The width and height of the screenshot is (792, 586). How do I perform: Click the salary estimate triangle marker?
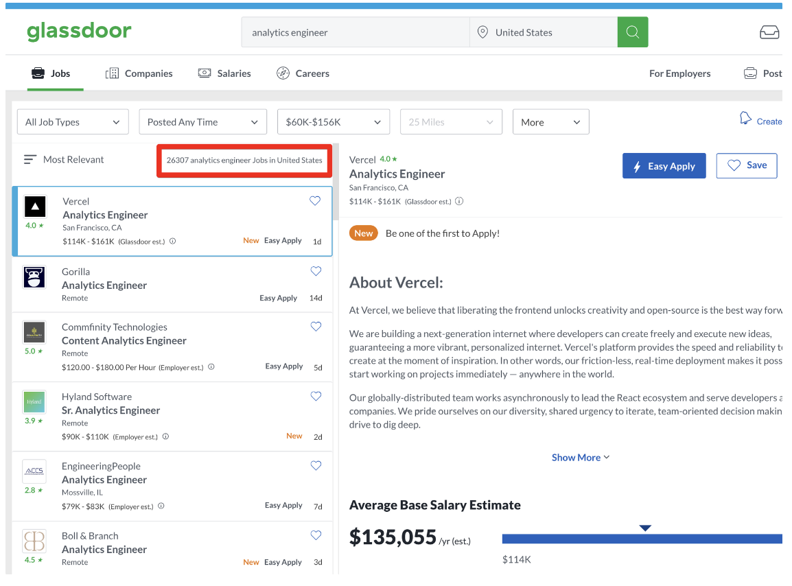pos(645,528)
